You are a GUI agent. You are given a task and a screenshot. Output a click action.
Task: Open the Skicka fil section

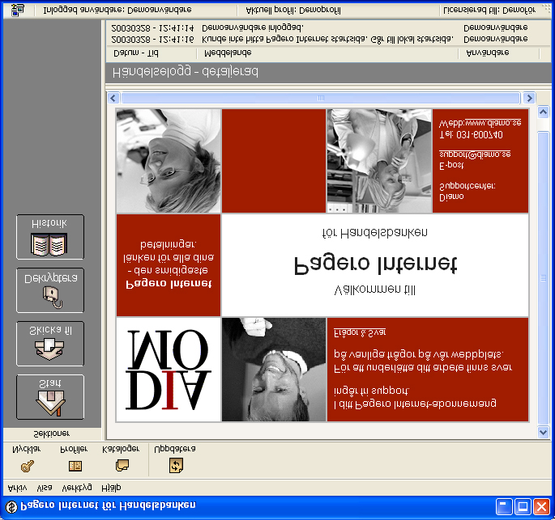pos(50,344)
